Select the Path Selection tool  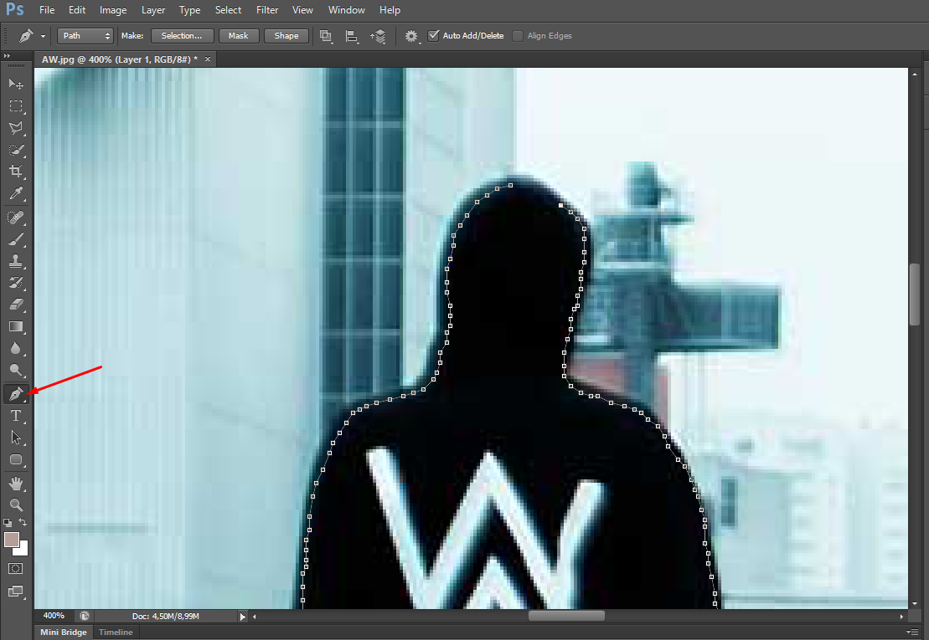click(16, 438)
